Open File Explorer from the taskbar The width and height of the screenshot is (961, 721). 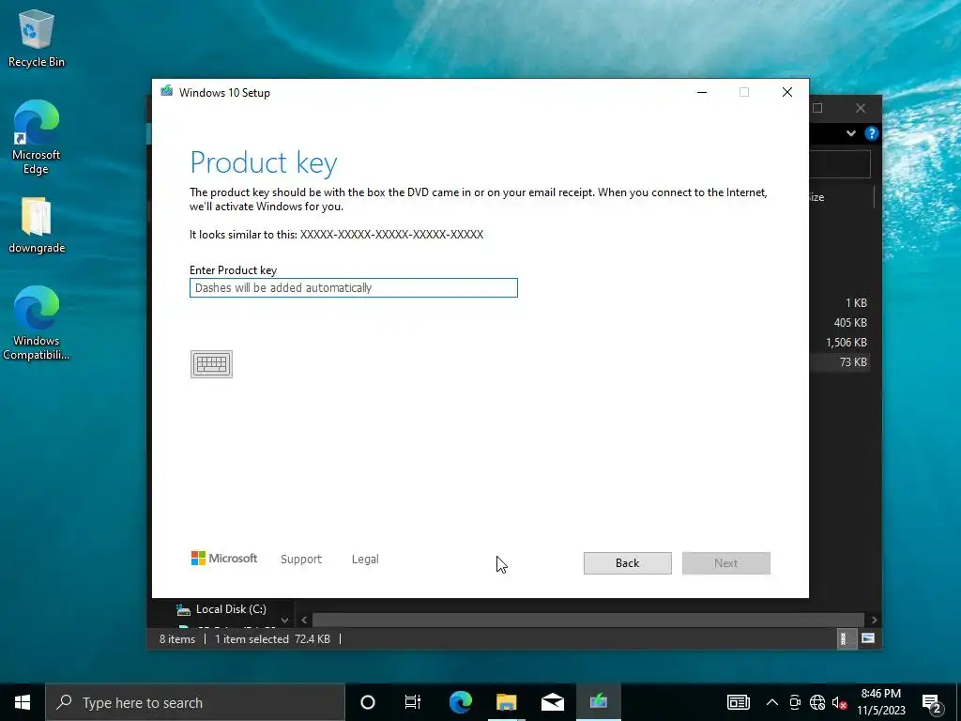pos(506,702)
